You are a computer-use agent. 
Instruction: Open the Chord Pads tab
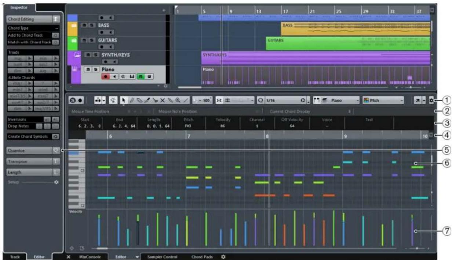[x=202, y=257]
